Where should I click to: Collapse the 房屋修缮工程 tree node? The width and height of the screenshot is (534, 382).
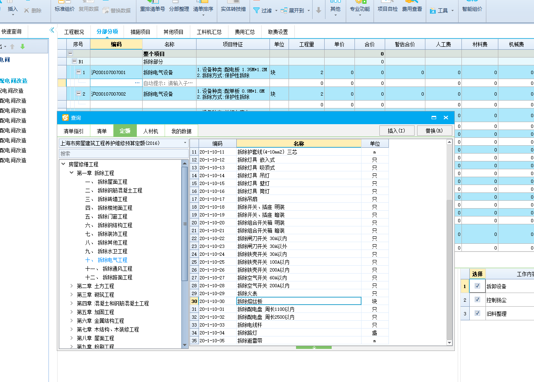pyautogui.click(x=63, y=164)
